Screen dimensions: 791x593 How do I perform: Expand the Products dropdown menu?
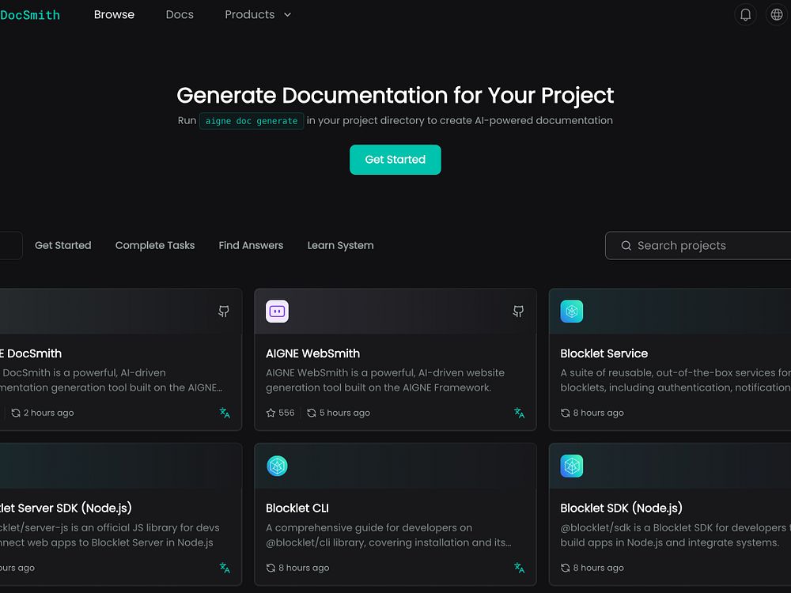tap(258, 15)
